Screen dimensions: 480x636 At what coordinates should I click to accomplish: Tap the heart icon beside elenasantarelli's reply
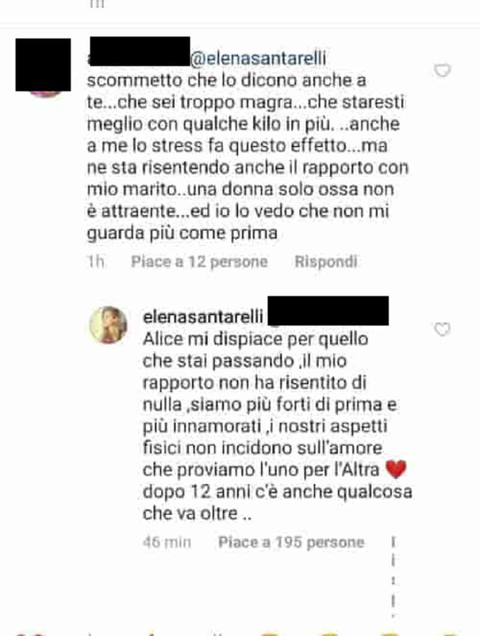point(442,329)
